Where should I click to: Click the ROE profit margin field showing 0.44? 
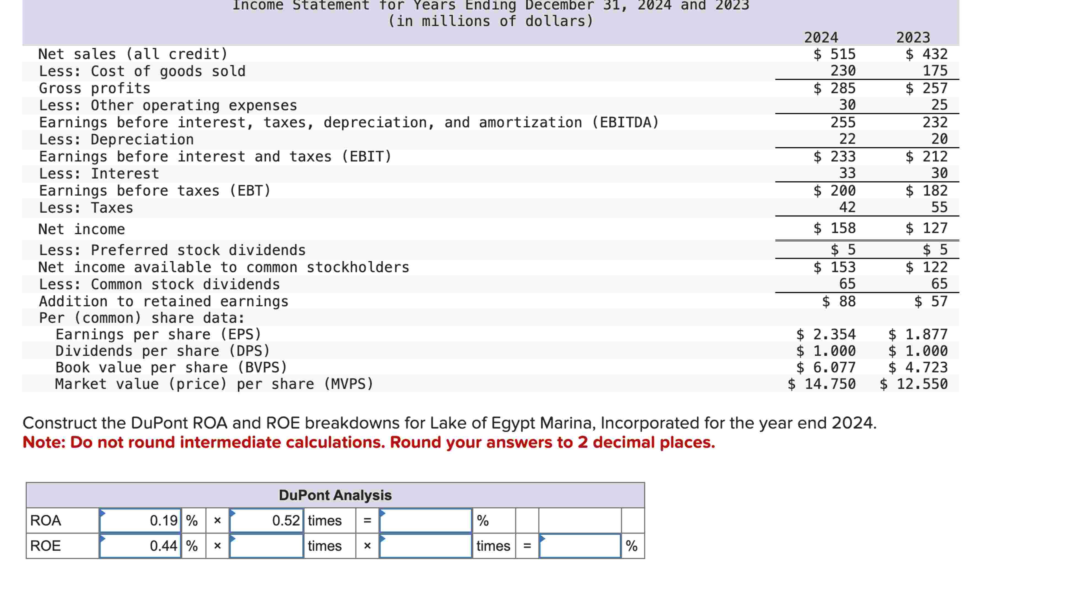(x=140, y=546)
